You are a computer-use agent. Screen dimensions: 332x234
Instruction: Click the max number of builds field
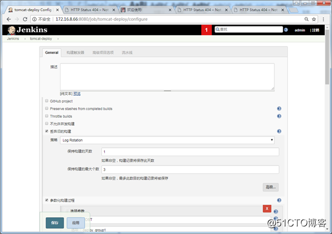(190, 169)
